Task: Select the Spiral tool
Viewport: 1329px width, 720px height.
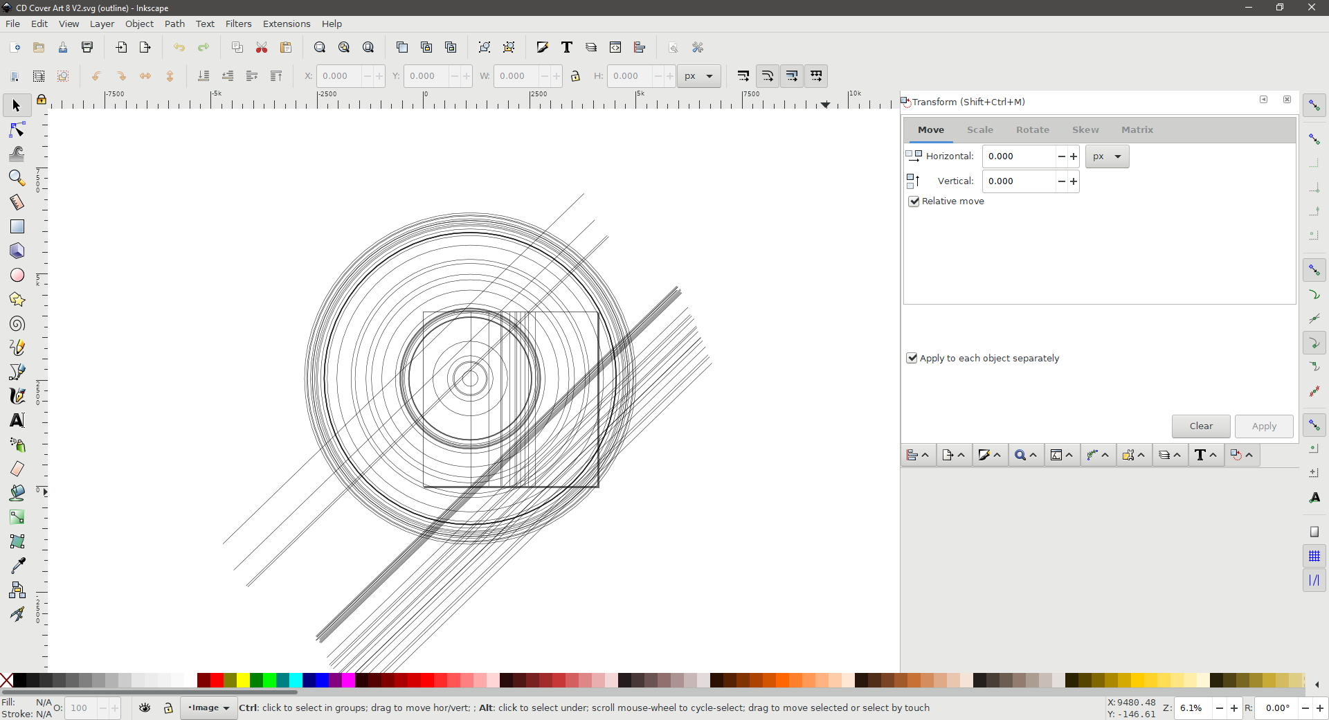Action: (x=16, y=323)
